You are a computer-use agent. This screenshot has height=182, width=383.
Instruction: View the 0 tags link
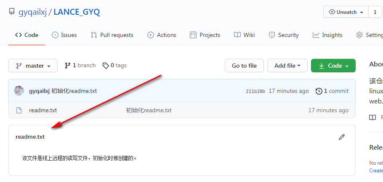point(114,66)
